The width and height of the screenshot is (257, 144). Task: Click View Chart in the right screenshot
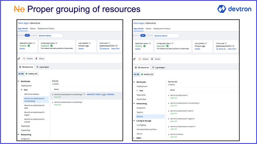232,49
